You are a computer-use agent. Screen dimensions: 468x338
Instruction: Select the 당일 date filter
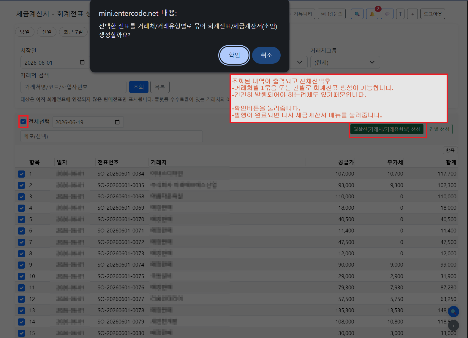(x=25, y=32)
